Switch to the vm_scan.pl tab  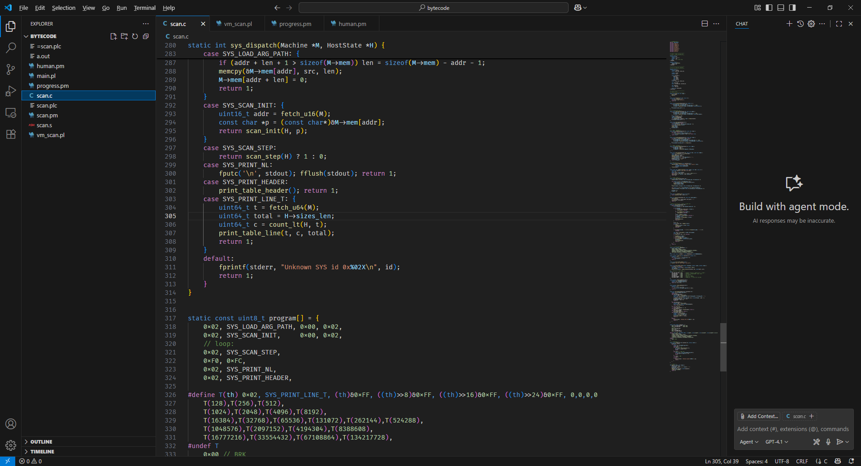coord(238,24)
